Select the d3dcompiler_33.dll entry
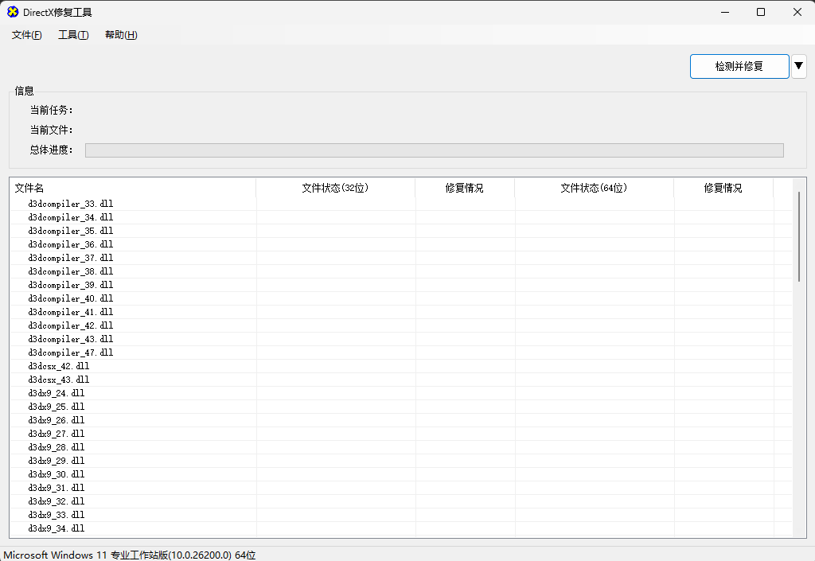This screenshot has height=561, width=815. point(69,204)
